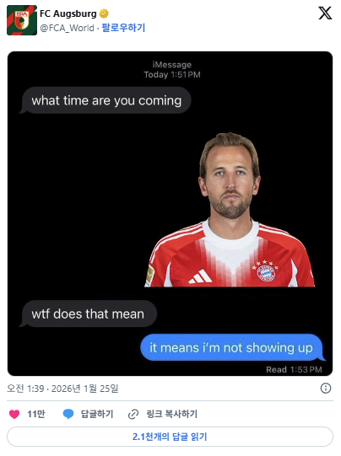Screen dimensions: 341x456
Task: Open the info circle icon
Action: point(326,389)
